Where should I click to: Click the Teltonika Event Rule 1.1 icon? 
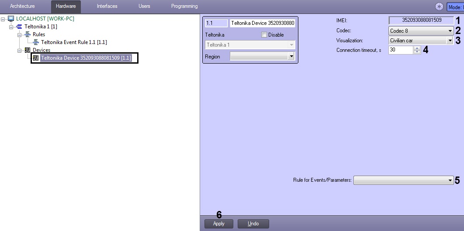point(36,42)
